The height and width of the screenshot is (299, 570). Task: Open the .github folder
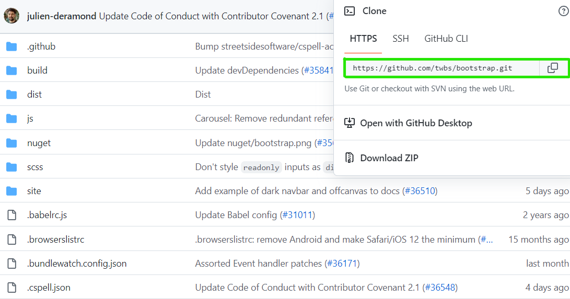click(x=41, y=46)
